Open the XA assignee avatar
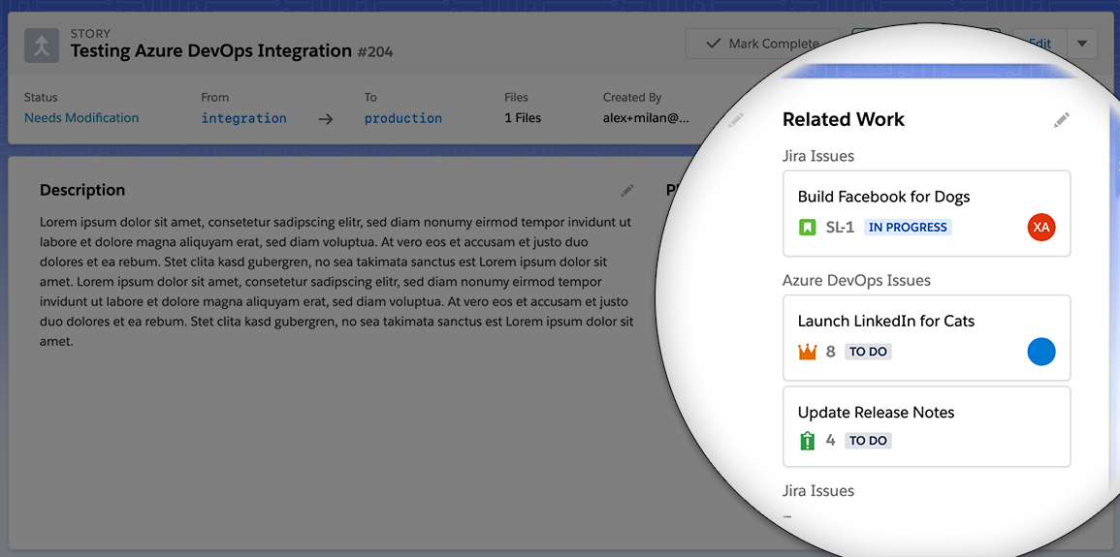 pyautogui.click(x=1041, y=228)
